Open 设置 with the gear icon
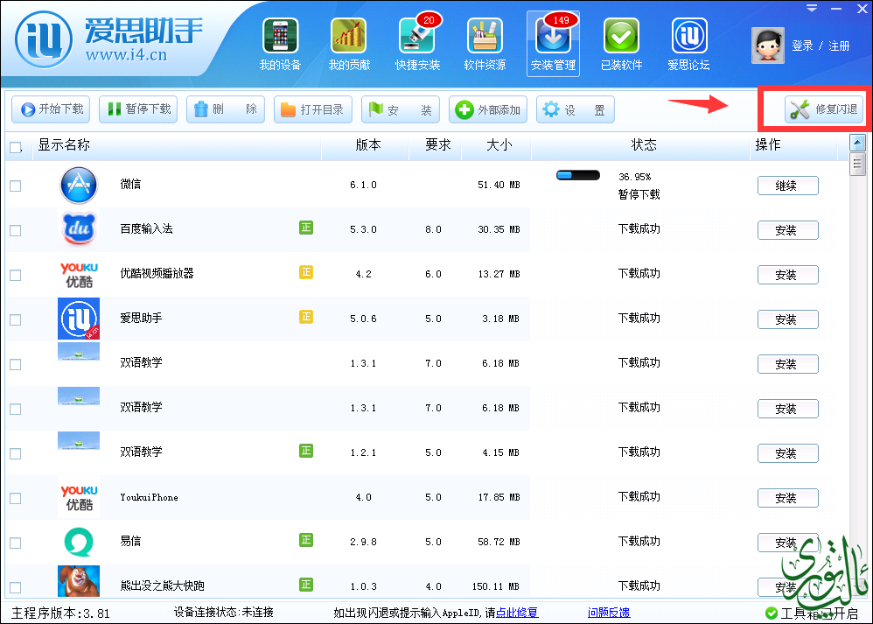 (575, 109)
